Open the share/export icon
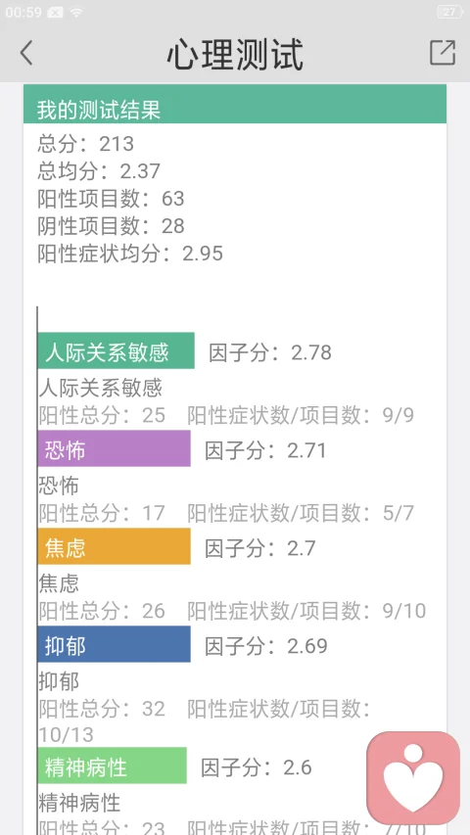The height and width of the screenshot is (835, 470). [443, 53]
